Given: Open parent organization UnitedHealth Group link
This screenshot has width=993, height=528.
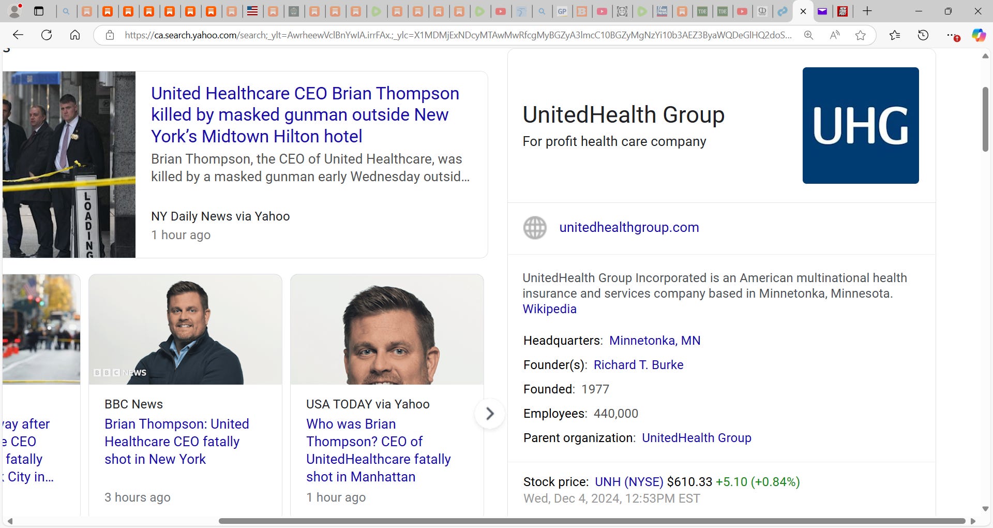Looking at the screenshot, I should [x=696, y=438].
